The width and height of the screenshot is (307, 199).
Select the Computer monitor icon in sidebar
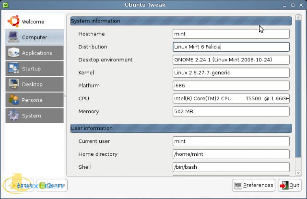[13, 37]
